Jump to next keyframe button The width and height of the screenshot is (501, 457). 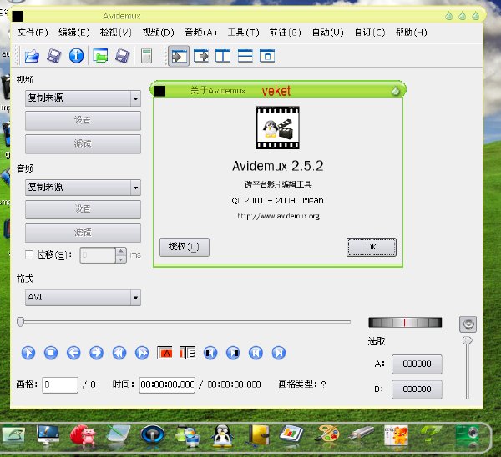tap(142, 353)
